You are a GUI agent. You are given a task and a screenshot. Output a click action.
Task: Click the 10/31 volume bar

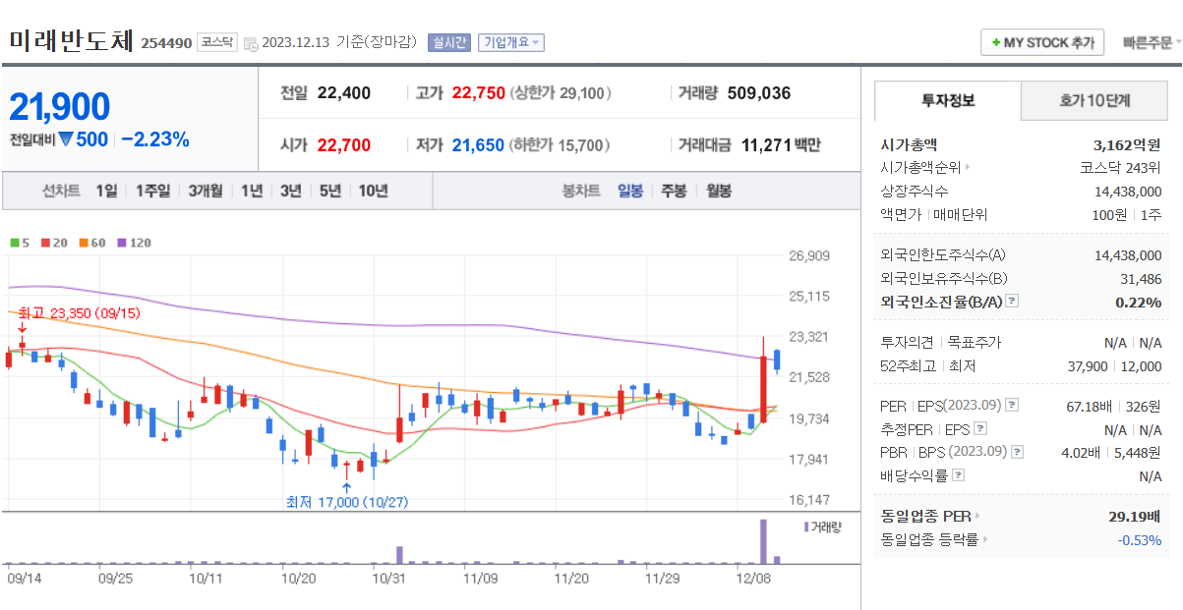tap(400, 554)
